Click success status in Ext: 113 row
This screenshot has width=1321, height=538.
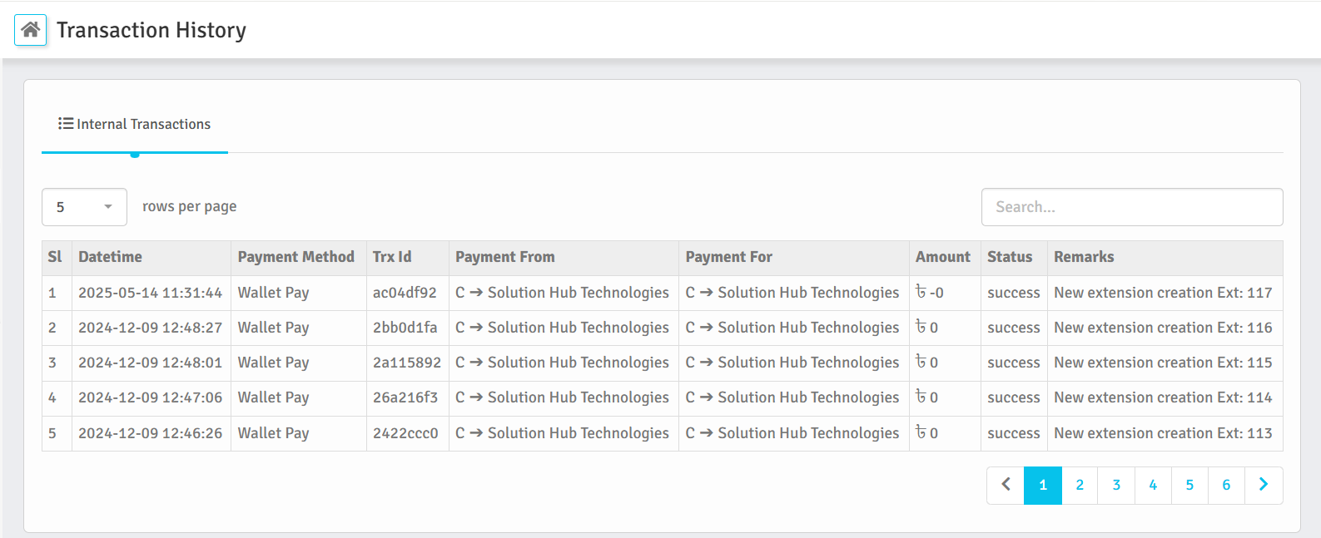1014,433
